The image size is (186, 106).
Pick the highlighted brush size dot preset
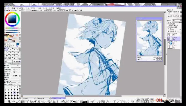click(14, 92)
